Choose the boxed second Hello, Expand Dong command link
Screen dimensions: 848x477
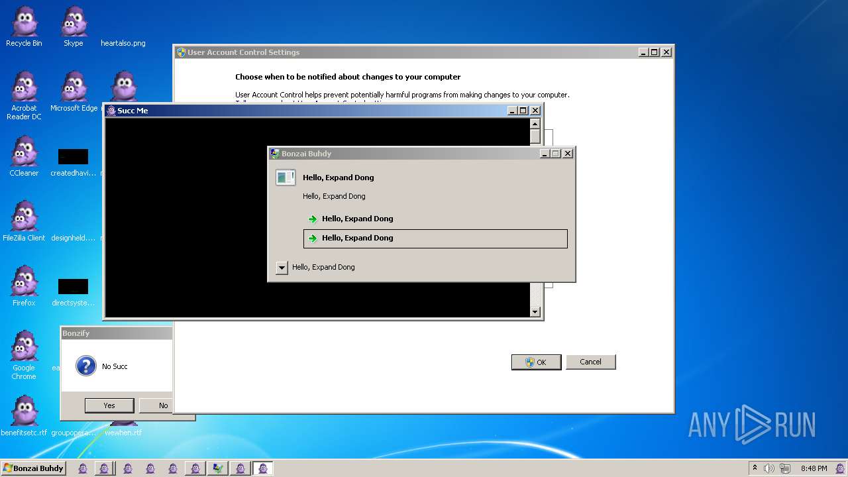click(x=435, y=238)
